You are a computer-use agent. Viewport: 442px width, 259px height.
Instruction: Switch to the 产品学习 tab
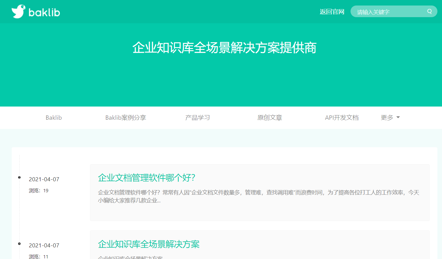(x=198, y=118)
